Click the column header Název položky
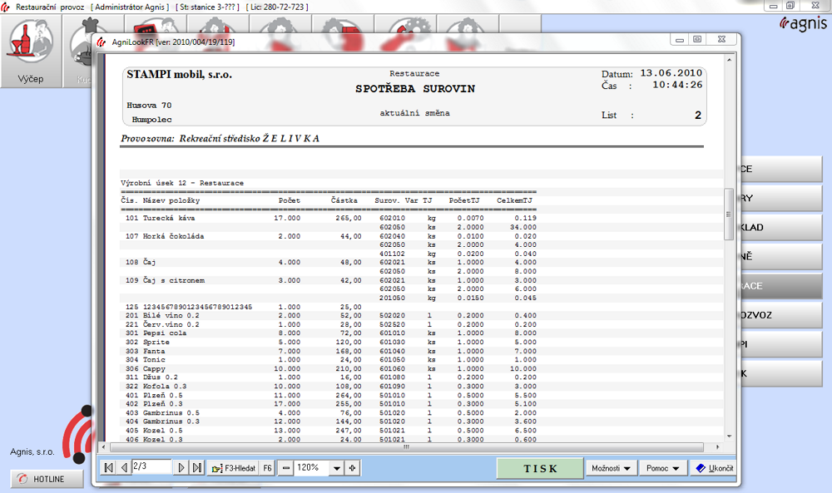Screen dimensions: 832x493 171,200
